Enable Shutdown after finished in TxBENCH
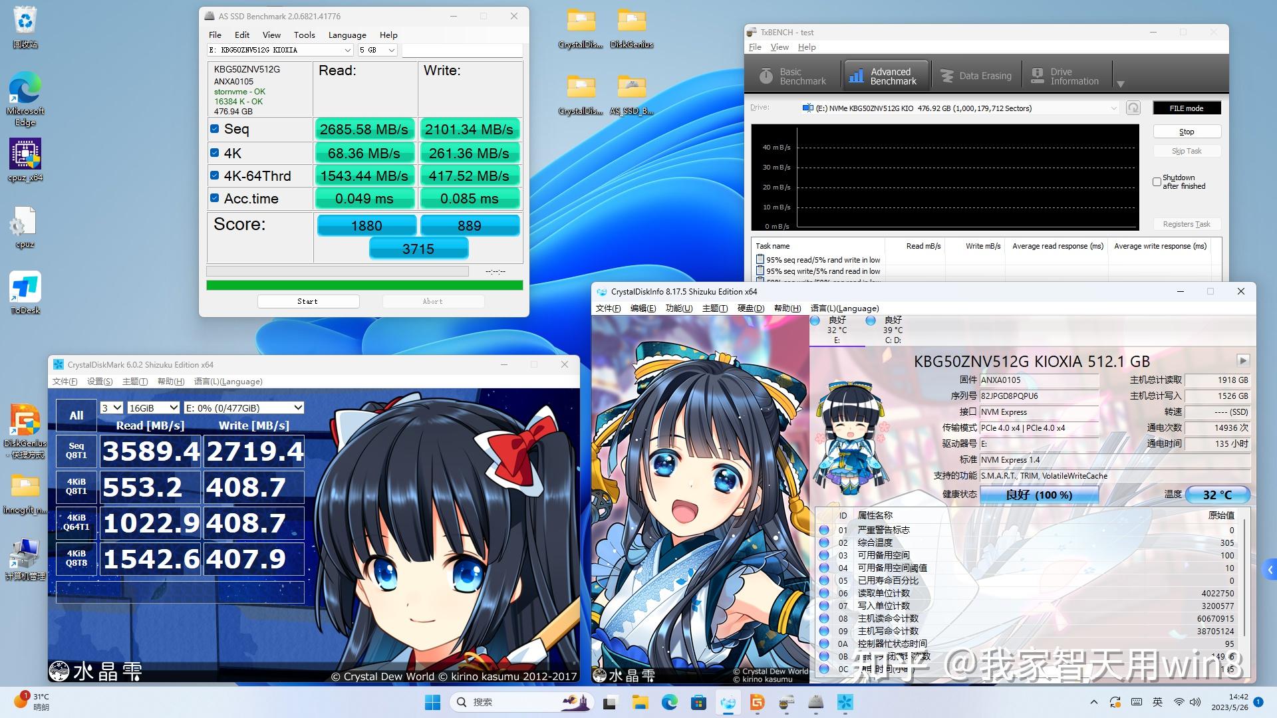Image resolution: width=1277 pixels, height=718 pixels. pos(1156,181)
